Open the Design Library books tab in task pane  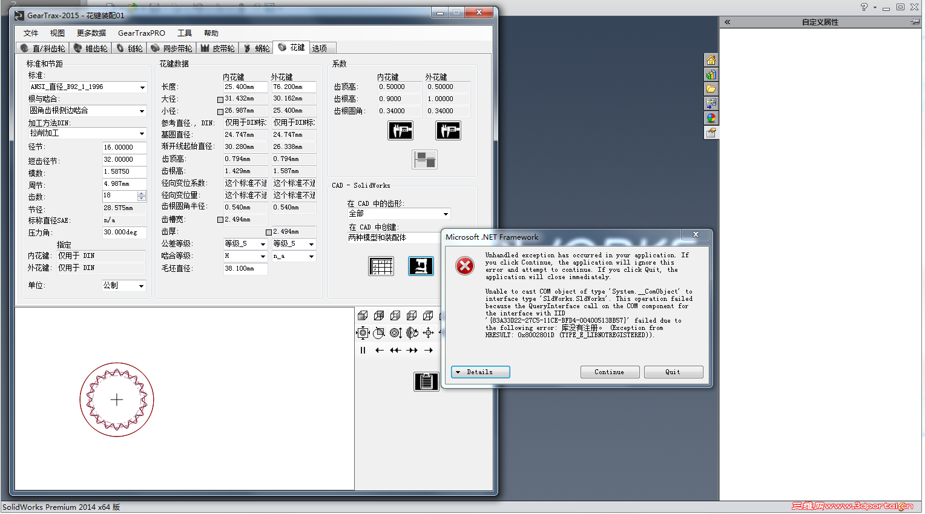pos(711,74)
